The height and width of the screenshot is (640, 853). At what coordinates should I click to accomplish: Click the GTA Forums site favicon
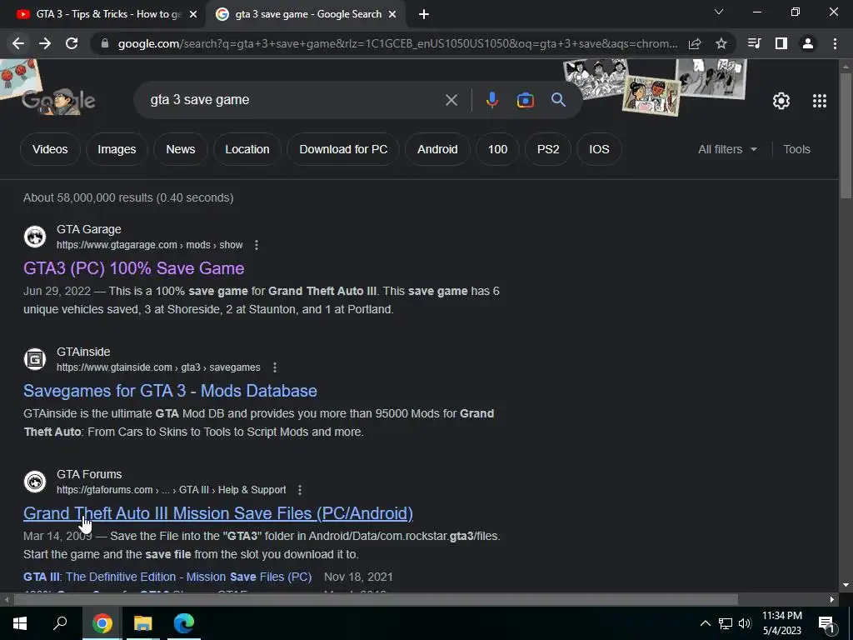35,482
